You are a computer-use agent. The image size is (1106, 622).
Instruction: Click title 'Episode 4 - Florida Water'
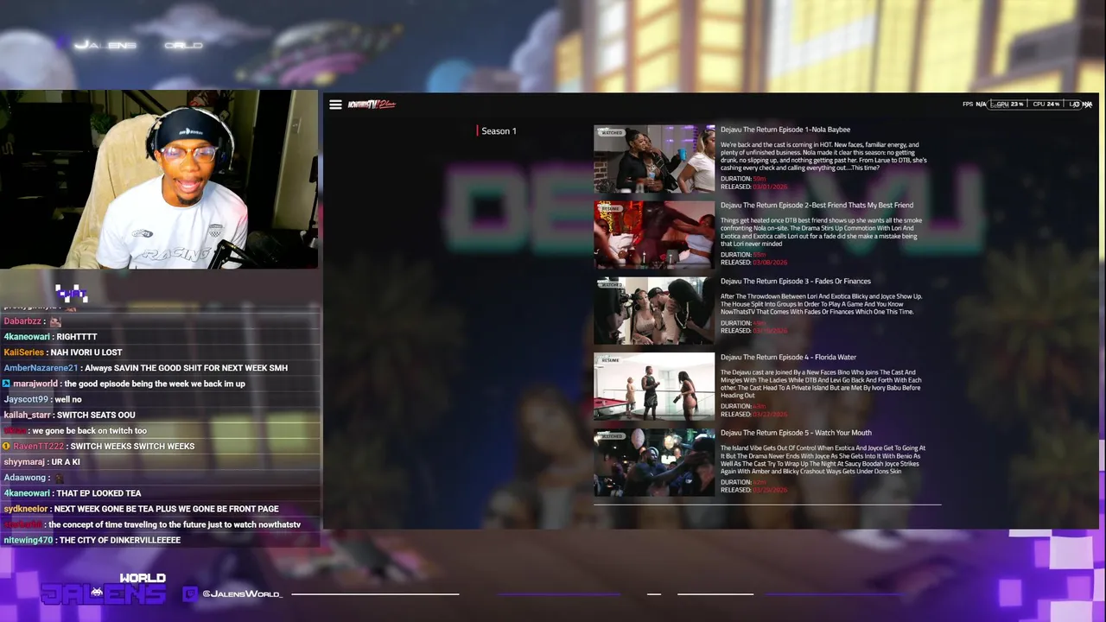809,357
